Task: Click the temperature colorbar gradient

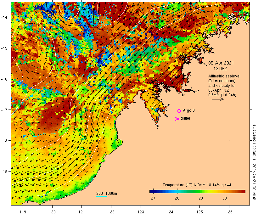Action: point(197,191)
